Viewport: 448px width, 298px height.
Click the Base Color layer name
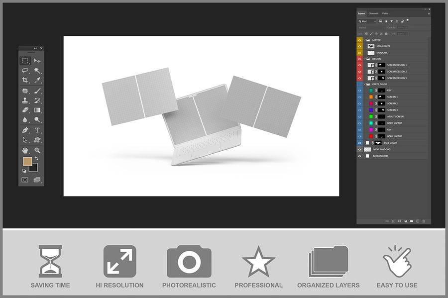point(390,143)
